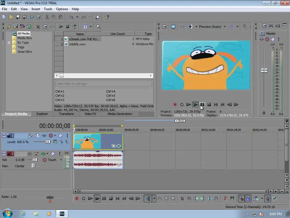Select the video clip thumbnail on track 1
This screenshot has height=218, width=290.
87,141
